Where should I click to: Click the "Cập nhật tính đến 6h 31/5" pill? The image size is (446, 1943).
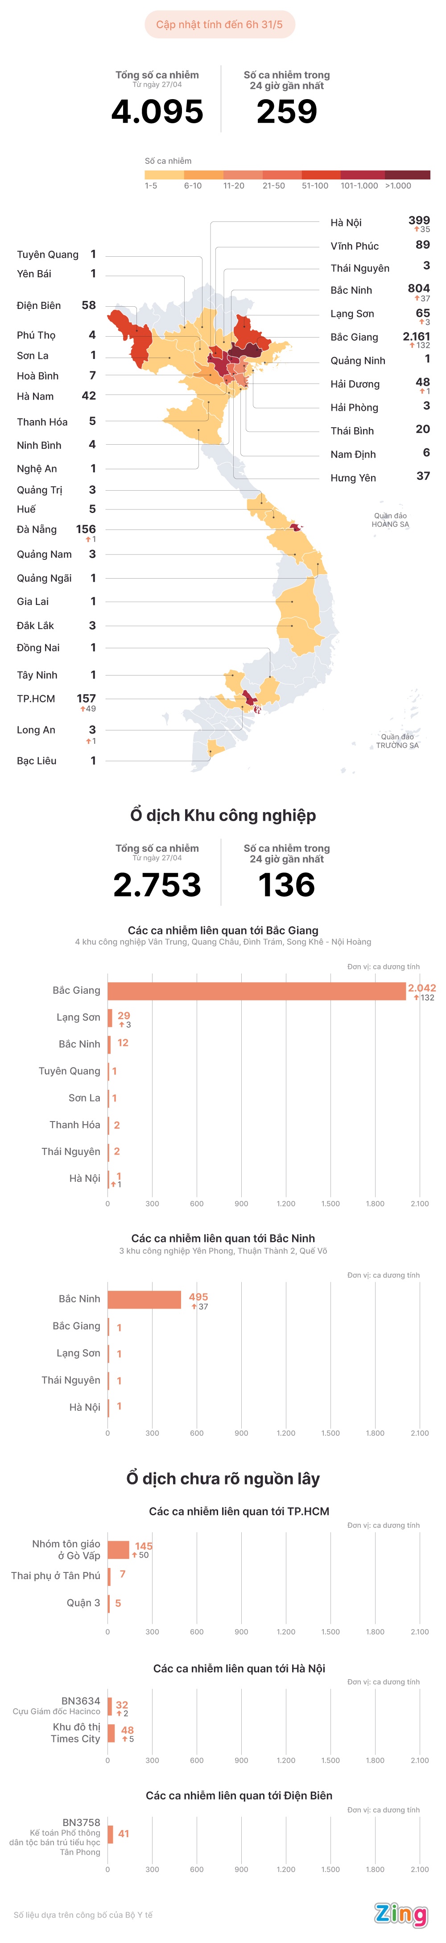tap(219, 25)
